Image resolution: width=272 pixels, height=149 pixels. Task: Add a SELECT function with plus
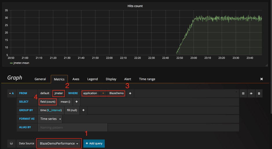pyautogui.click(x=77, y=102)
